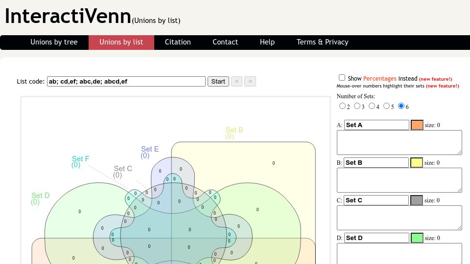Viewport: 470px width, 264px height.
Task: Edit the Set A name field
Action: coord(376,125)
